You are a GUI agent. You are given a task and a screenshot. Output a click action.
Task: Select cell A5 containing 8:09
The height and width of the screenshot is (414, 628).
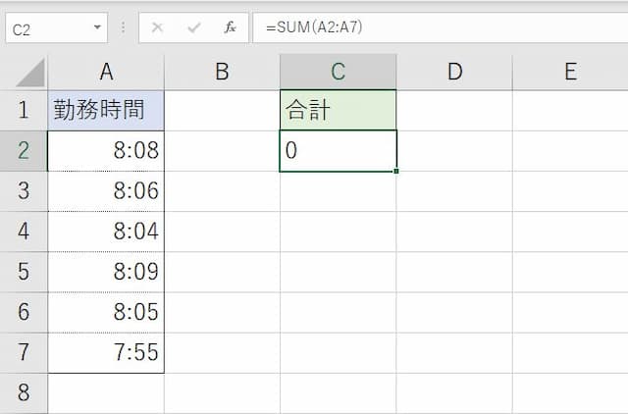pos(105,272)
